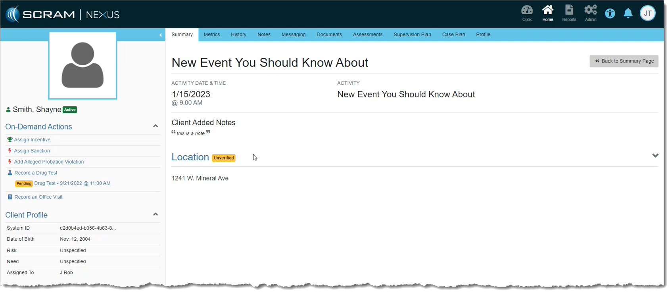Select Add Alleged Probation Violation
The width and height of the screenshot is (670, 293).
[49, 162]
